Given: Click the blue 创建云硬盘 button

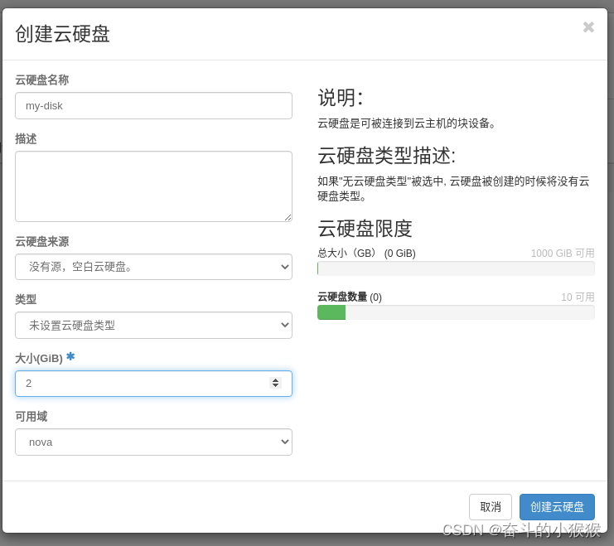Looking at the screenshot, I should pyautogui.click(x=557, y=507).
